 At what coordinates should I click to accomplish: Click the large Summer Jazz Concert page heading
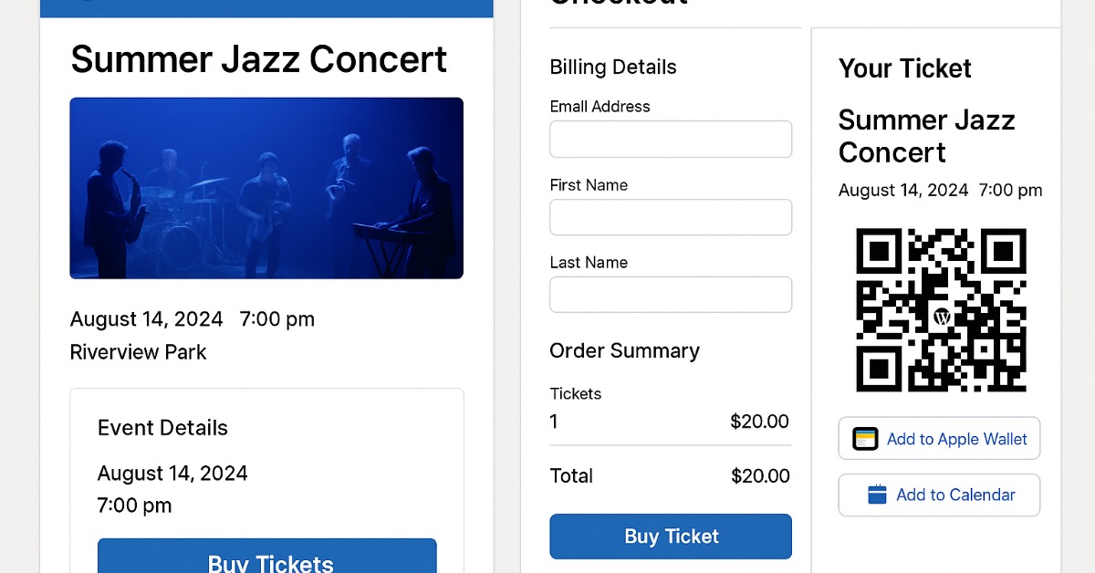tap(258, 60)
